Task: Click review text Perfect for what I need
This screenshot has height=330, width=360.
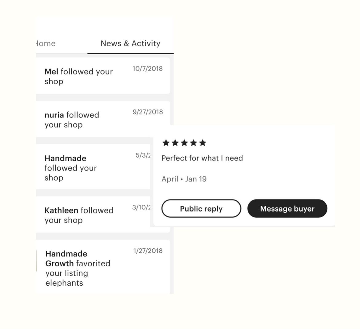Action: pos(202,158)
